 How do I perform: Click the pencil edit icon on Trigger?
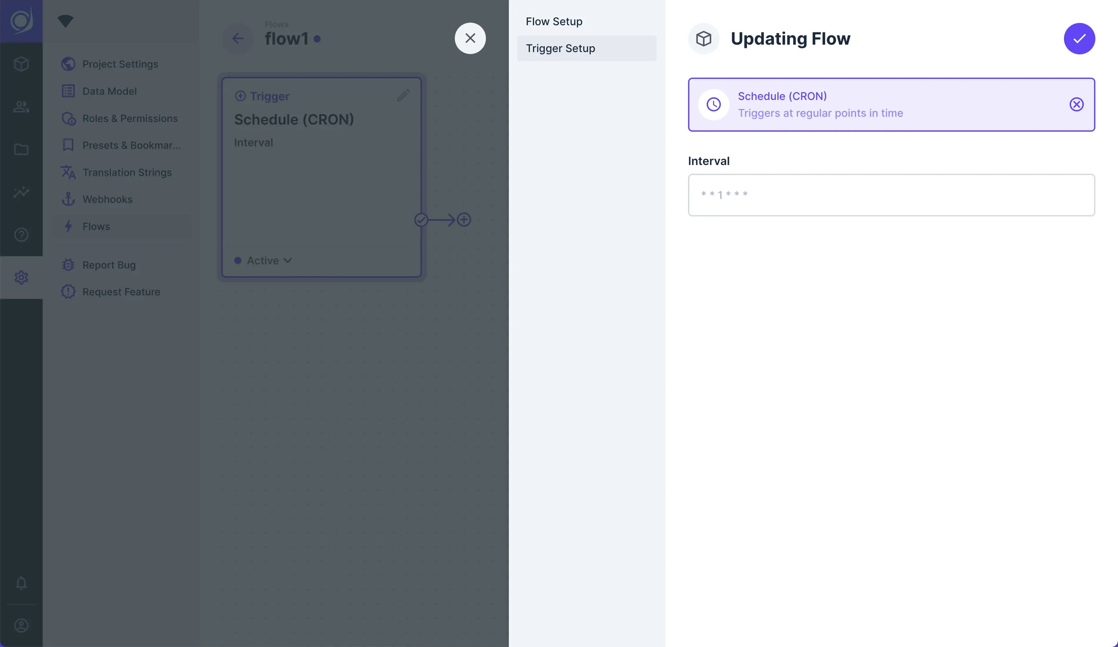[403, 95]
